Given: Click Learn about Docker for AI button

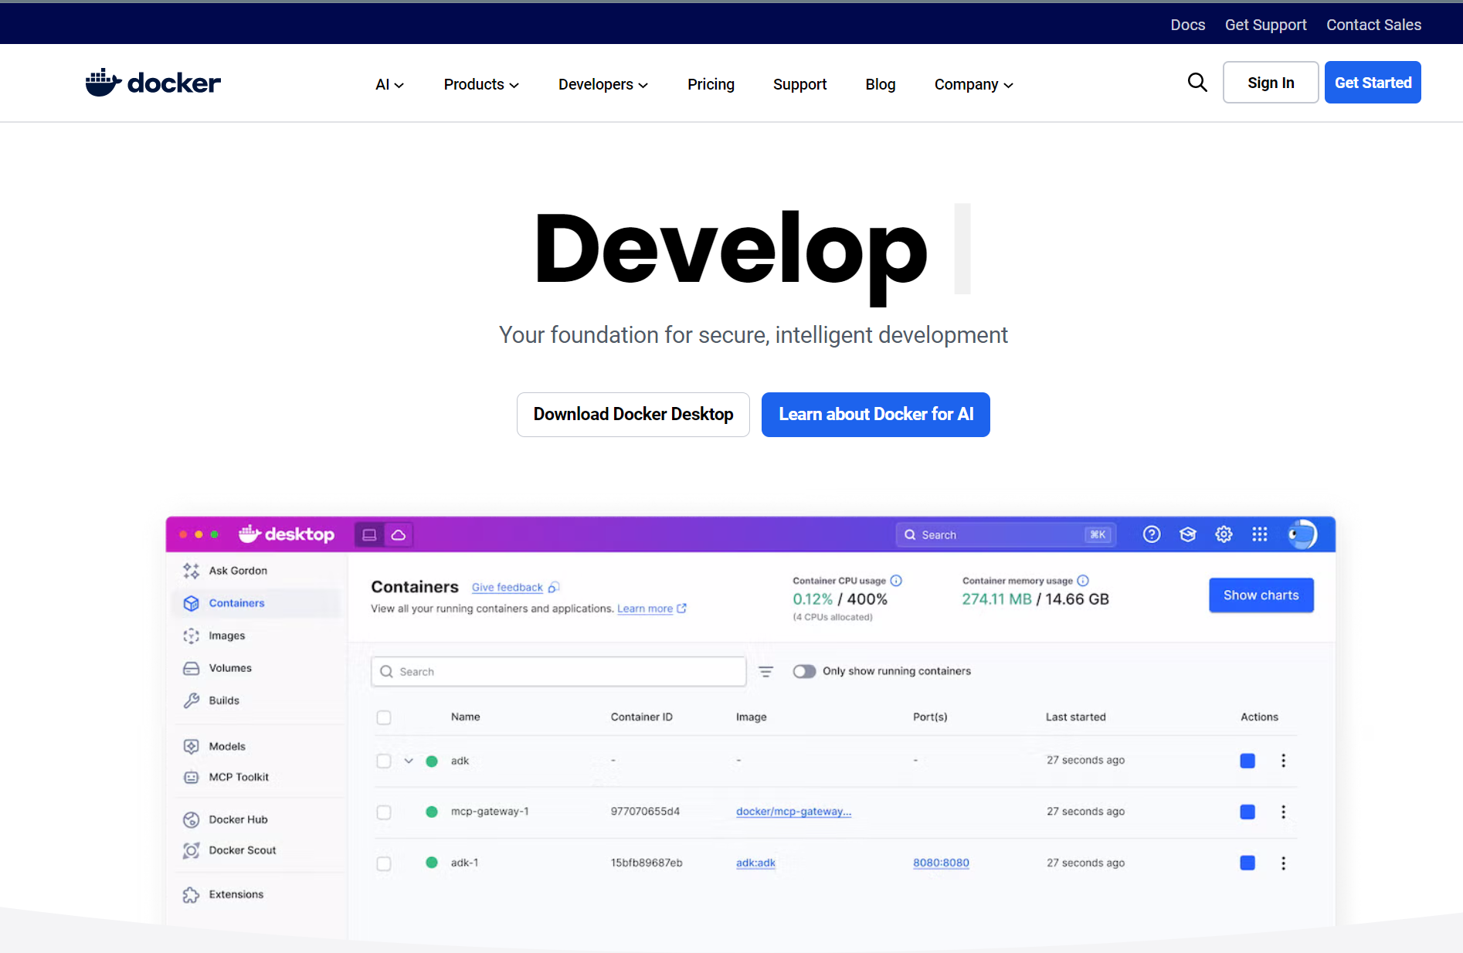Looking at the screenshot, I should click(x=875, y=415).
